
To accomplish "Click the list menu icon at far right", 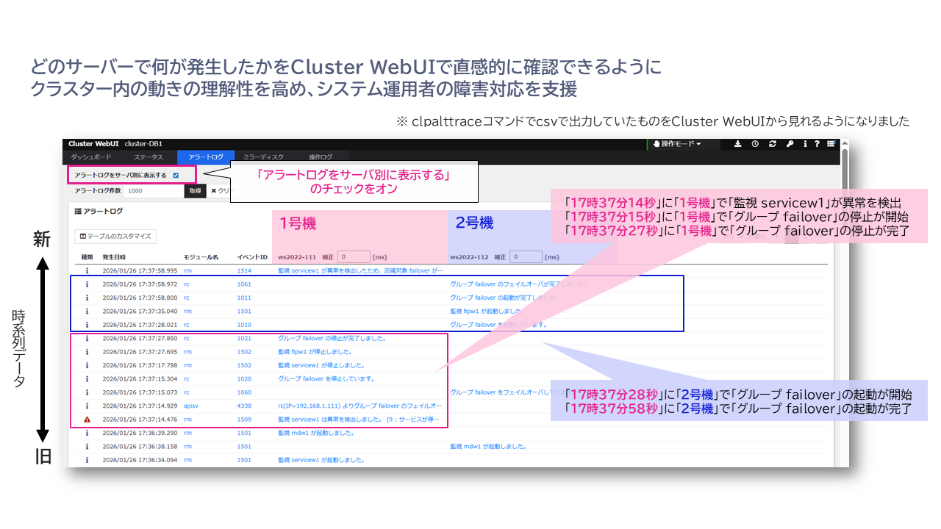I will coord(831,144).
